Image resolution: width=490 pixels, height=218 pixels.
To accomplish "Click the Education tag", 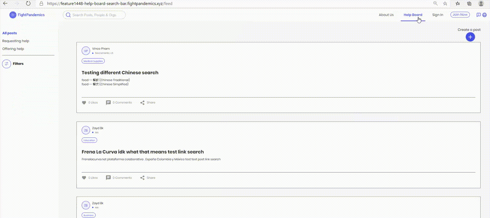I will pyautogui.click(x=89, y=140).
